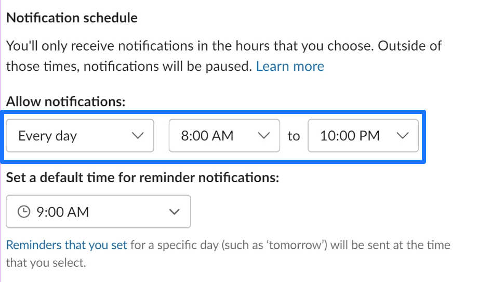Open the Learn more link
This screenshot has width=478, height=282.
[290, 67]
